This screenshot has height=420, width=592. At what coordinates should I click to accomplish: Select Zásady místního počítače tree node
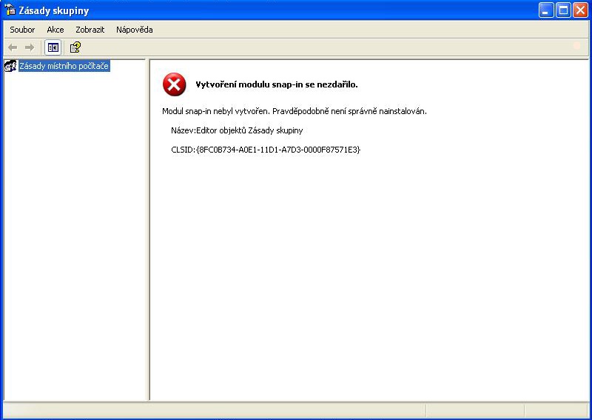pyautogui.click(x=64, y=66)
